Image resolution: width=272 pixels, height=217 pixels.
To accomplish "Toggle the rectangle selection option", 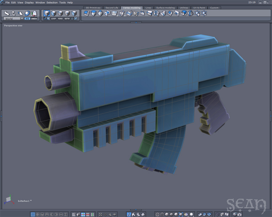I will click(72, 19).
